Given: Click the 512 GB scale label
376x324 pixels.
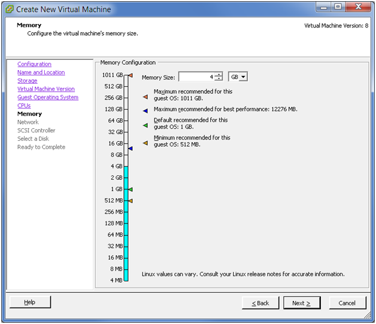Looking at the screenshot, I should 113,86.
